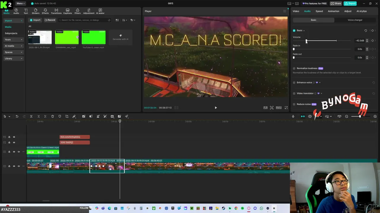Click the Fade in slider handle
This screenshot has width=380, height=213.
294,49
